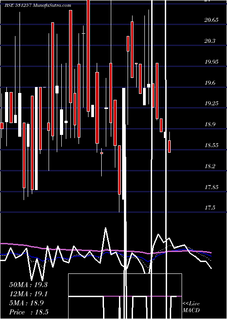Click the 'Price : 18.5' readout

click(29, 312)
